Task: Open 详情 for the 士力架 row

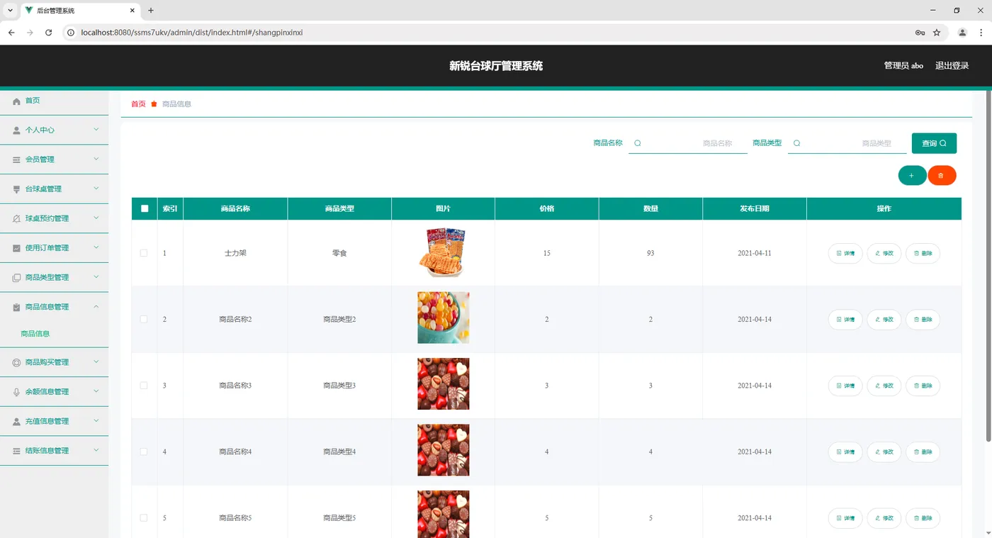Action: point(845,253)
